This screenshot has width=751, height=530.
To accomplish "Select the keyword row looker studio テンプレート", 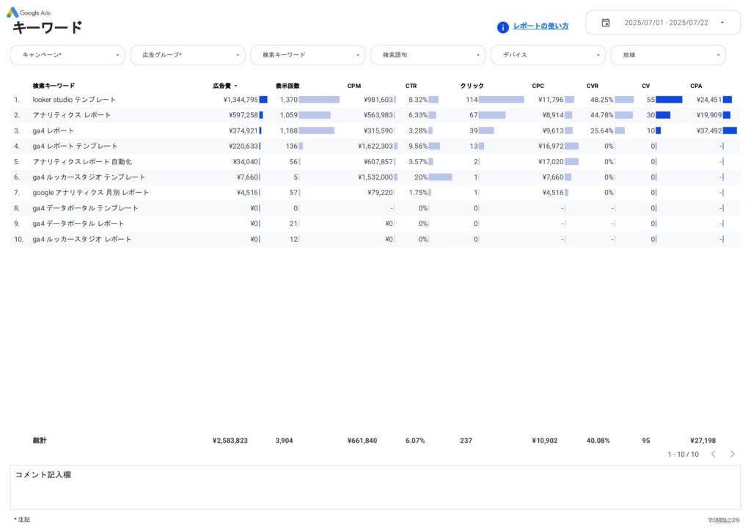I will 76,99.
